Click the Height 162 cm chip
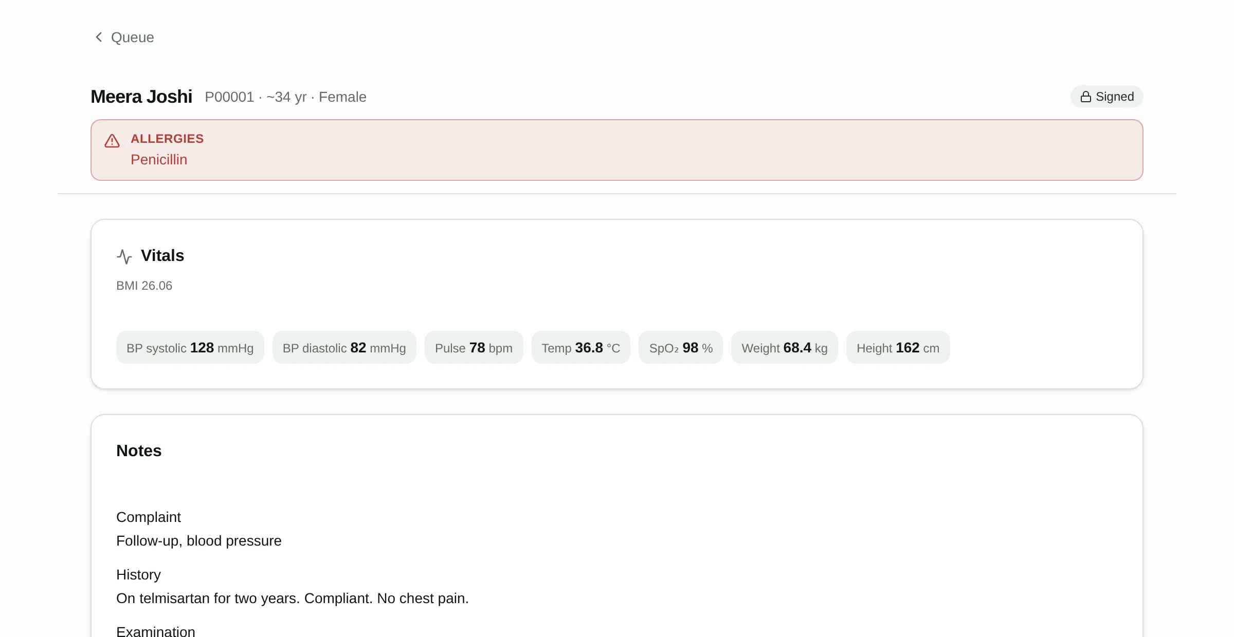Image resolution: width=1234 pixels, height=637 pixels. point(898,348)
